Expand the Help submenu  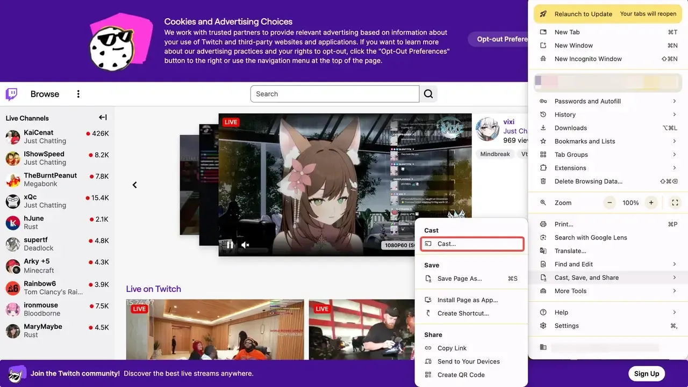pos(674,312)
